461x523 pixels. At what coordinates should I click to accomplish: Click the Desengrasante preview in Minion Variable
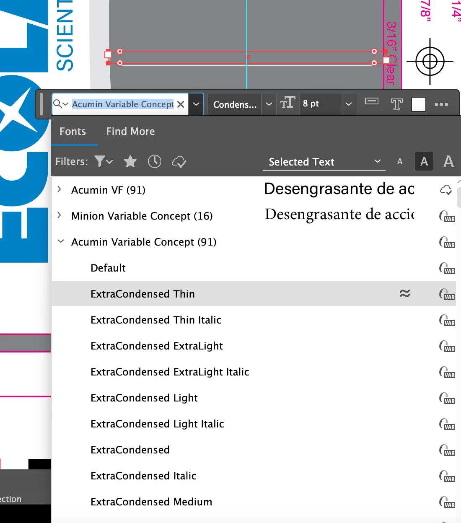click(x=339, y=215)
